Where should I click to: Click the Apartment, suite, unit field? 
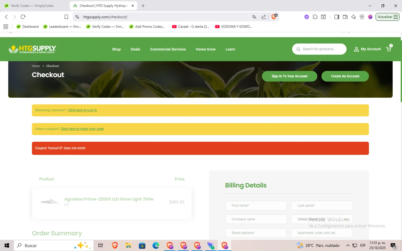coord(322,233)
